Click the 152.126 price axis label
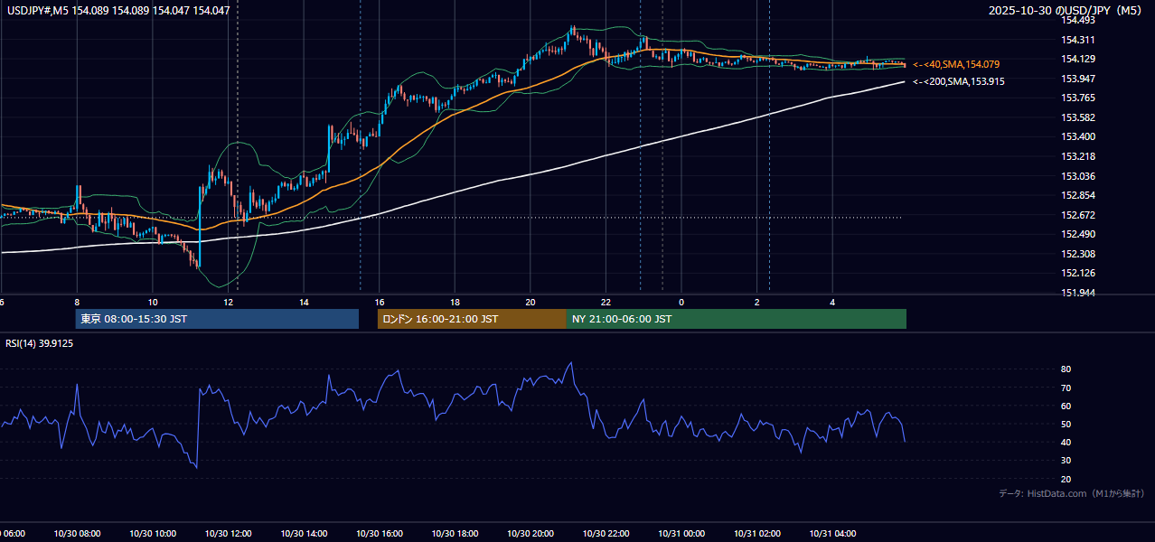The width and height of the screenshot is (1155, 542). click(1078, 273)
